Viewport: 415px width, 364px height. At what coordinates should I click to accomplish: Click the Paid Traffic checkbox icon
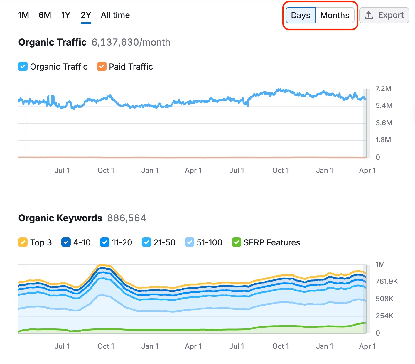[x=101, y=67]
